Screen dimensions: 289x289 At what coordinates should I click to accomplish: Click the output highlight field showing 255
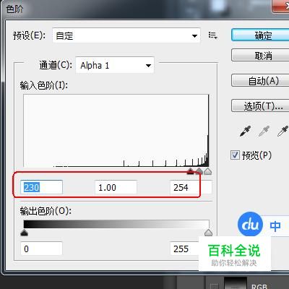(184, 249)
